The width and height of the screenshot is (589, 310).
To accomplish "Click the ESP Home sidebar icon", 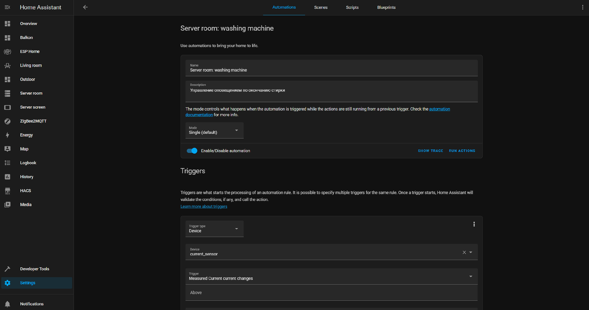I will click(7, 51).
